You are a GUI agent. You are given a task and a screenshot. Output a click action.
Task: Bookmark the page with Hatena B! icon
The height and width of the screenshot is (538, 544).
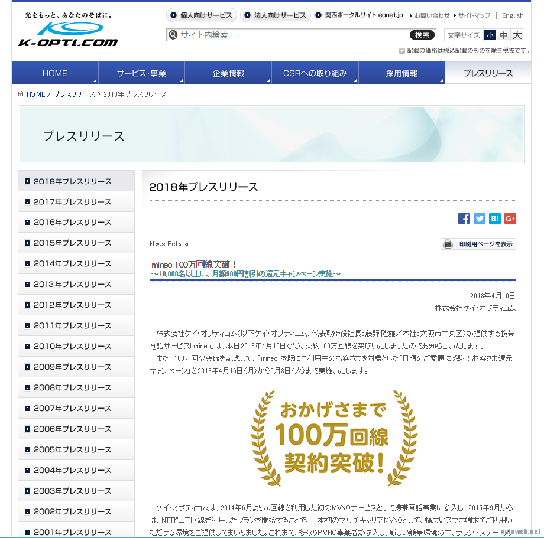pos(495,219)
